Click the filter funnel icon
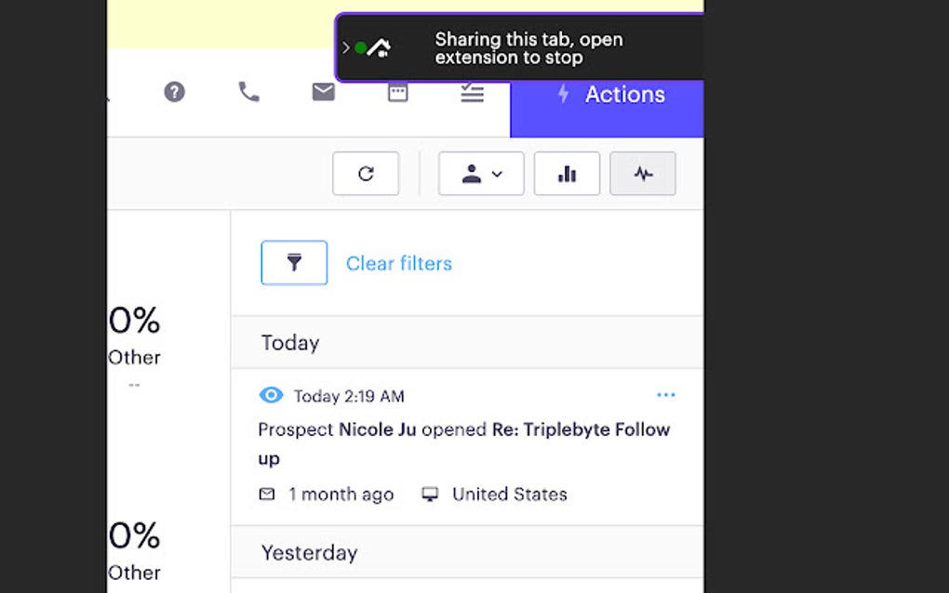Screen dimensions: 949x593 click(x=294, y=263)
